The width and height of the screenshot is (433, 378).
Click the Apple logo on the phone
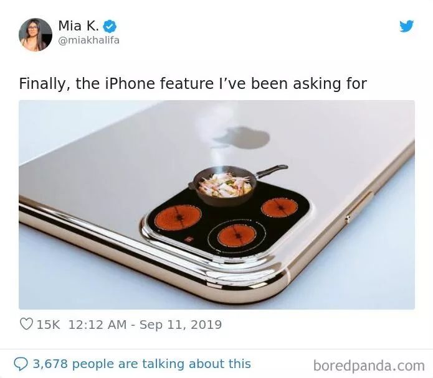pos(242,137)
